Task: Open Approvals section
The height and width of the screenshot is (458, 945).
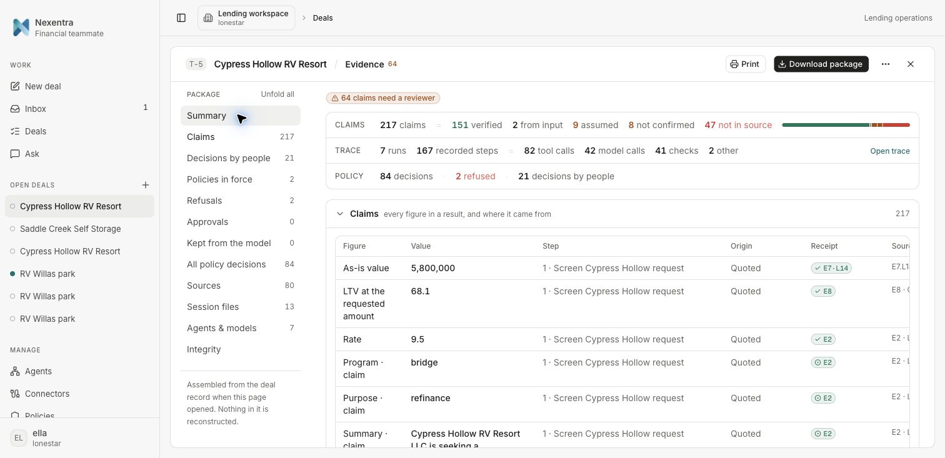Action: (241, 222)
